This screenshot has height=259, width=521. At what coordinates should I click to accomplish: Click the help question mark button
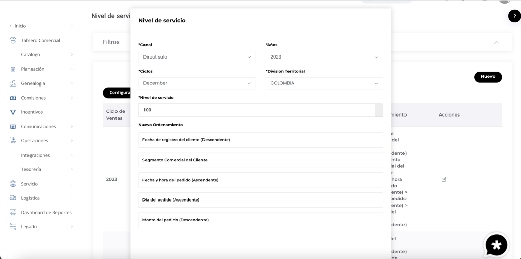(514, 16)
